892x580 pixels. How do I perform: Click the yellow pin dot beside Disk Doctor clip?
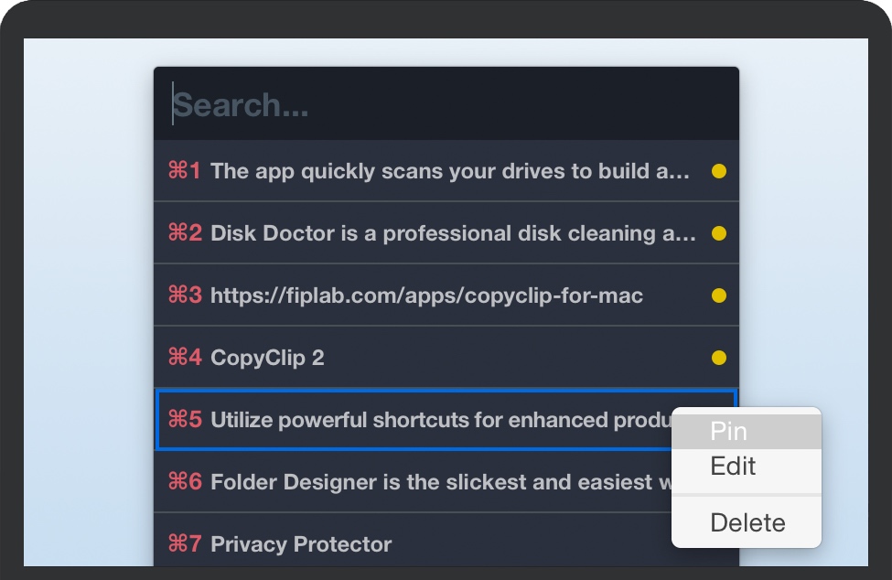719,233
